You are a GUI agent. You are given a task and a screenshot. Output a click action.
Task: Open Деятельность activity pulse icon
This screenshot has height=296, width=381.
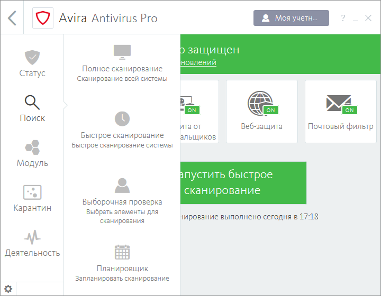pyautogui.click(x=32, y=237)
